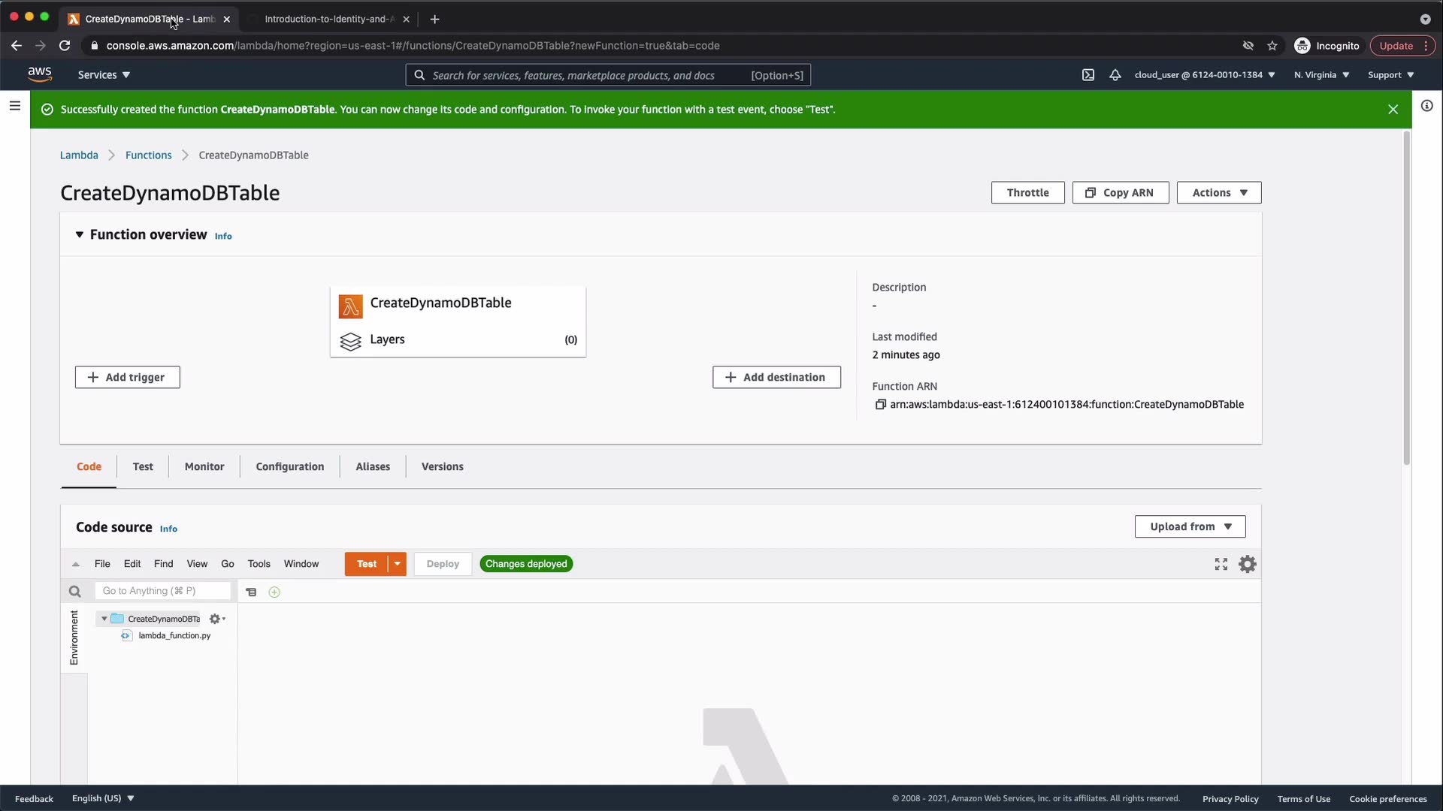Screen dimensions: 1443x811
Task: Dismiss the green success banner
Action: click(1393, 110)
